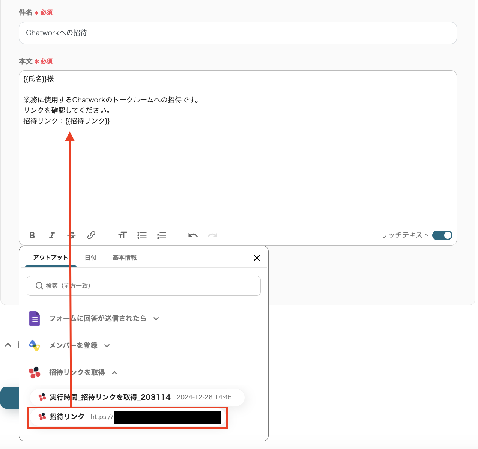Select 実行時間_招待リンクを取得_203114 output item

coord(137,397)
